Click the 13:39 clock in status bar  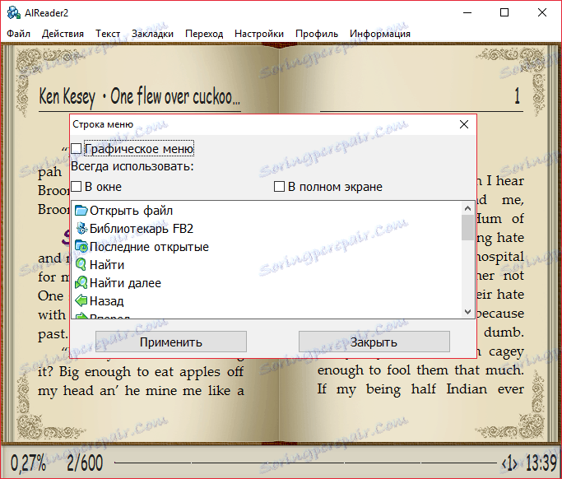(541, 463)
